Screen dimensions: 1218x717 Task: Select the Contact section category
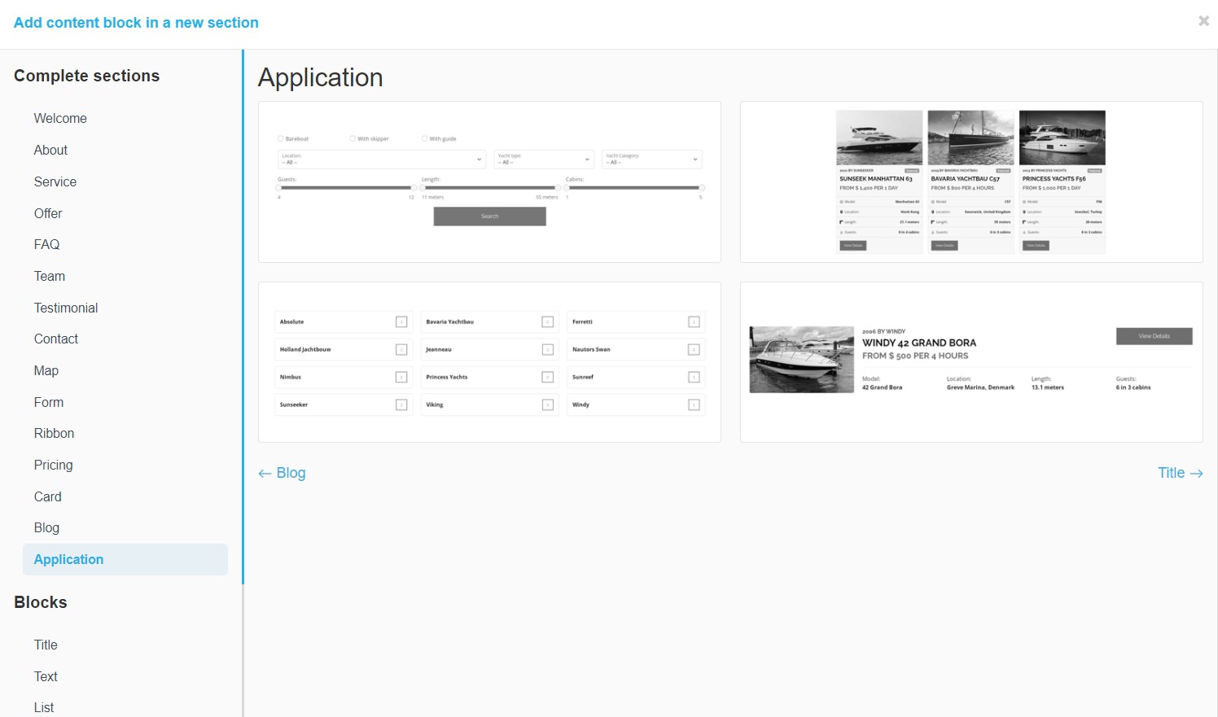tap(56, 339)
